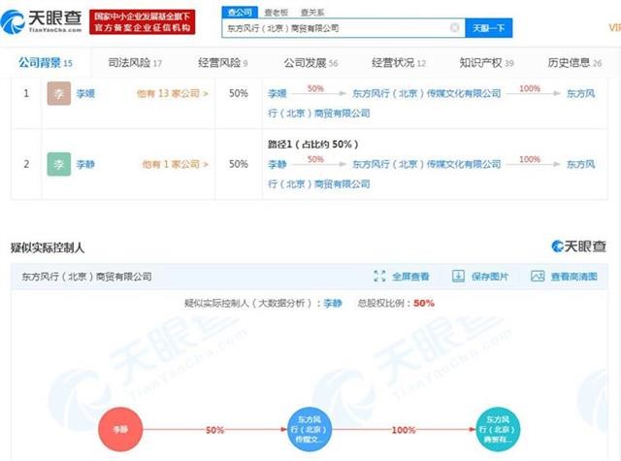Click the 查看高清图 image icon
This screenshot has height=461, width=621.
coord(537,277)
